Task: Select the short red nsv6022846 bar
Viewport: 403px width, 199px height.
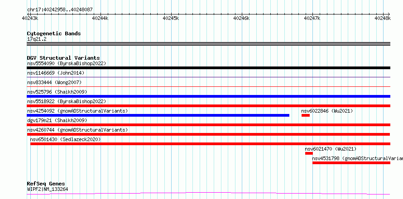Action: [x=306, y=115]
